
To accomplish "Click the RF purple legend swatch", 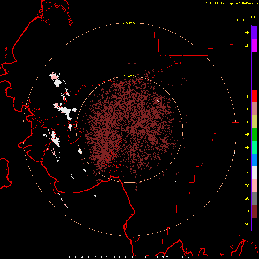I will [254, 32].
